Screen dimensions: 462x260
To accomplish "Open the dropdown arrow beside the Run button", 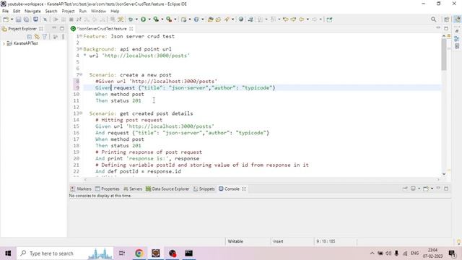I will 149,19.
